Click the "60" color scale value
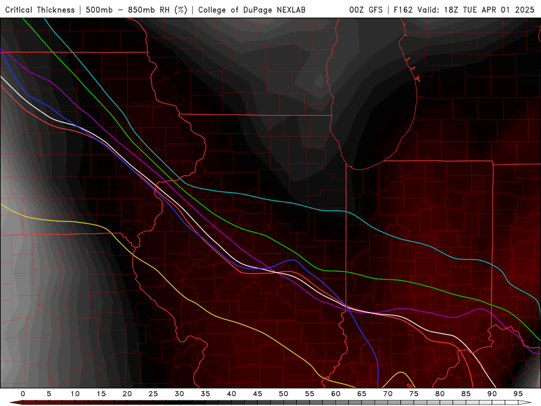 335,394
